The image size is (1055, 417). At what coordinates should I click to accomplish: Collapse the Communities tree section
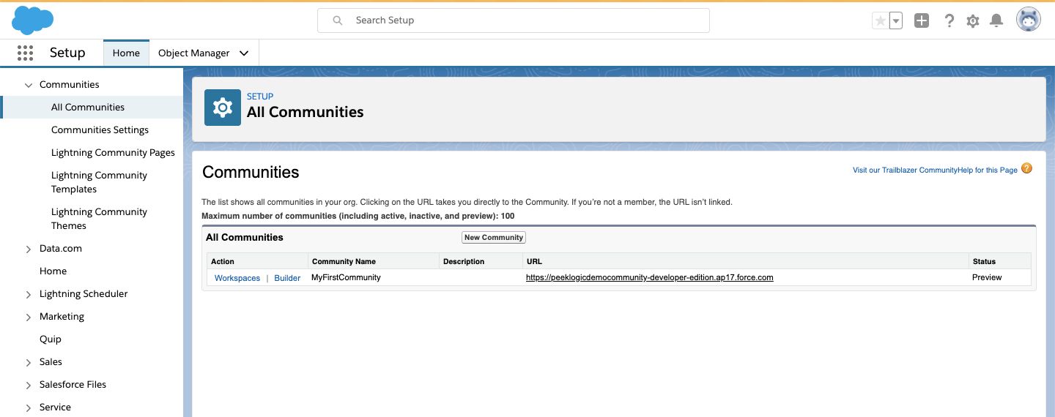pos(29,85)
